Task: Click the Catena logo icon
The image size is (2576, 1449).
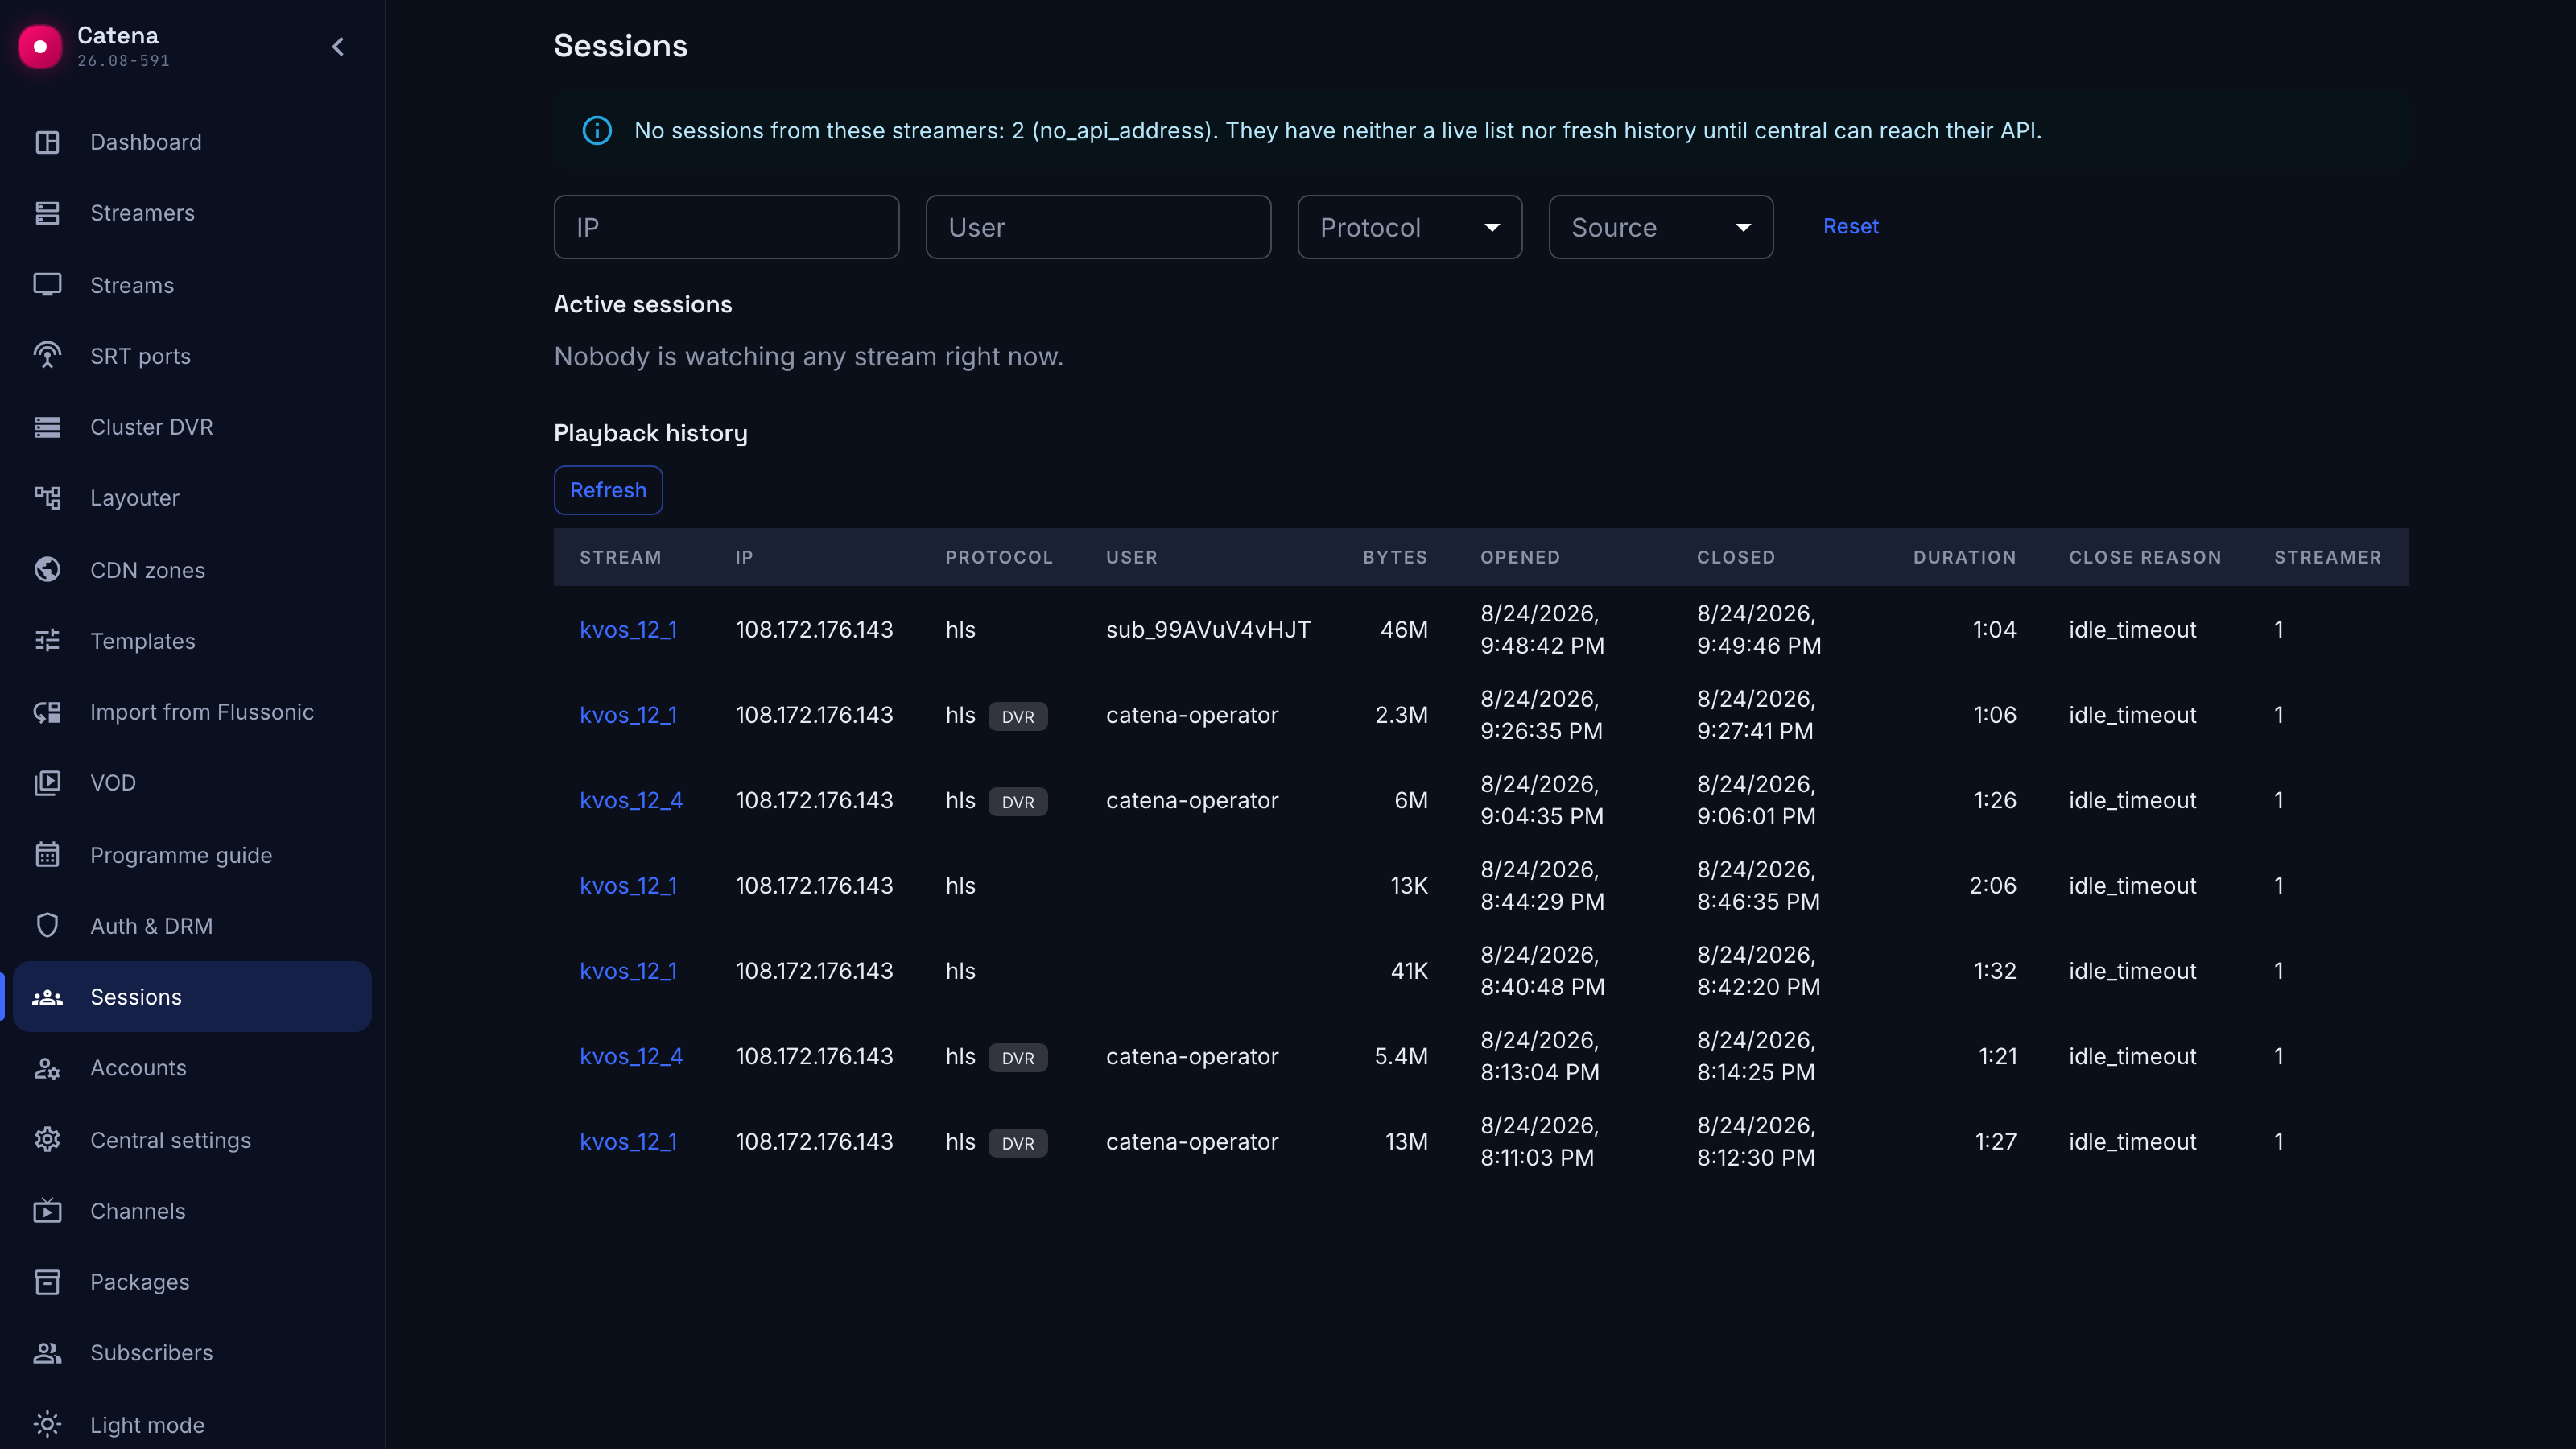Action: [40, 46]
